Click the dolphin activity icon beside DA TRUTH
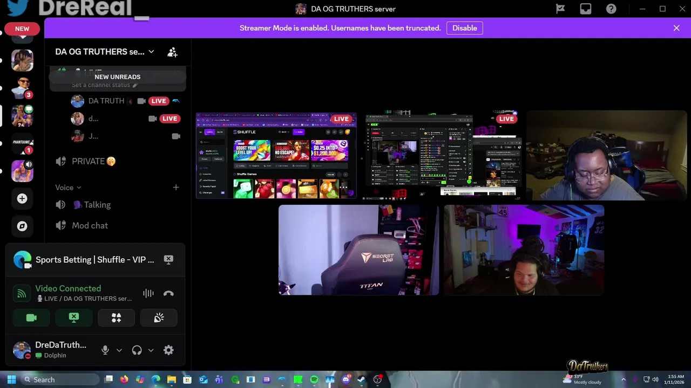This screenshot has width=691, height=388. click(x=175, y=101)
